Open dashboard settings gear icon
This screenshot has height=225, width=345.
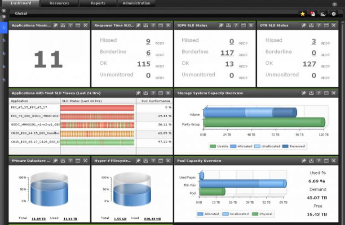pos(334,14)
